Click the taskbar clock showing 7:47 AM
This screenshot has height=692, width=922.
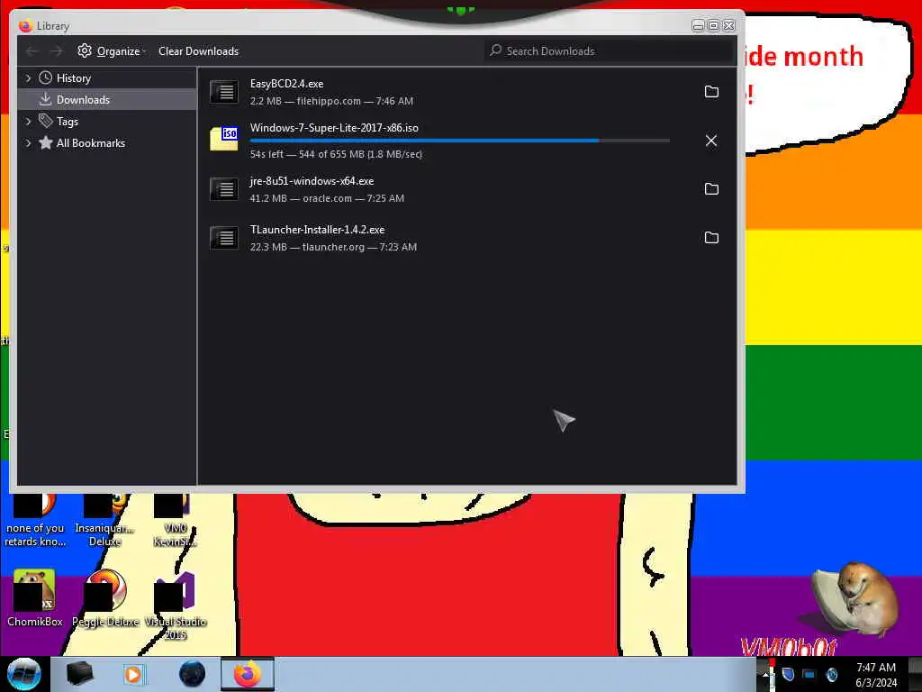click(x=876, y=675)
